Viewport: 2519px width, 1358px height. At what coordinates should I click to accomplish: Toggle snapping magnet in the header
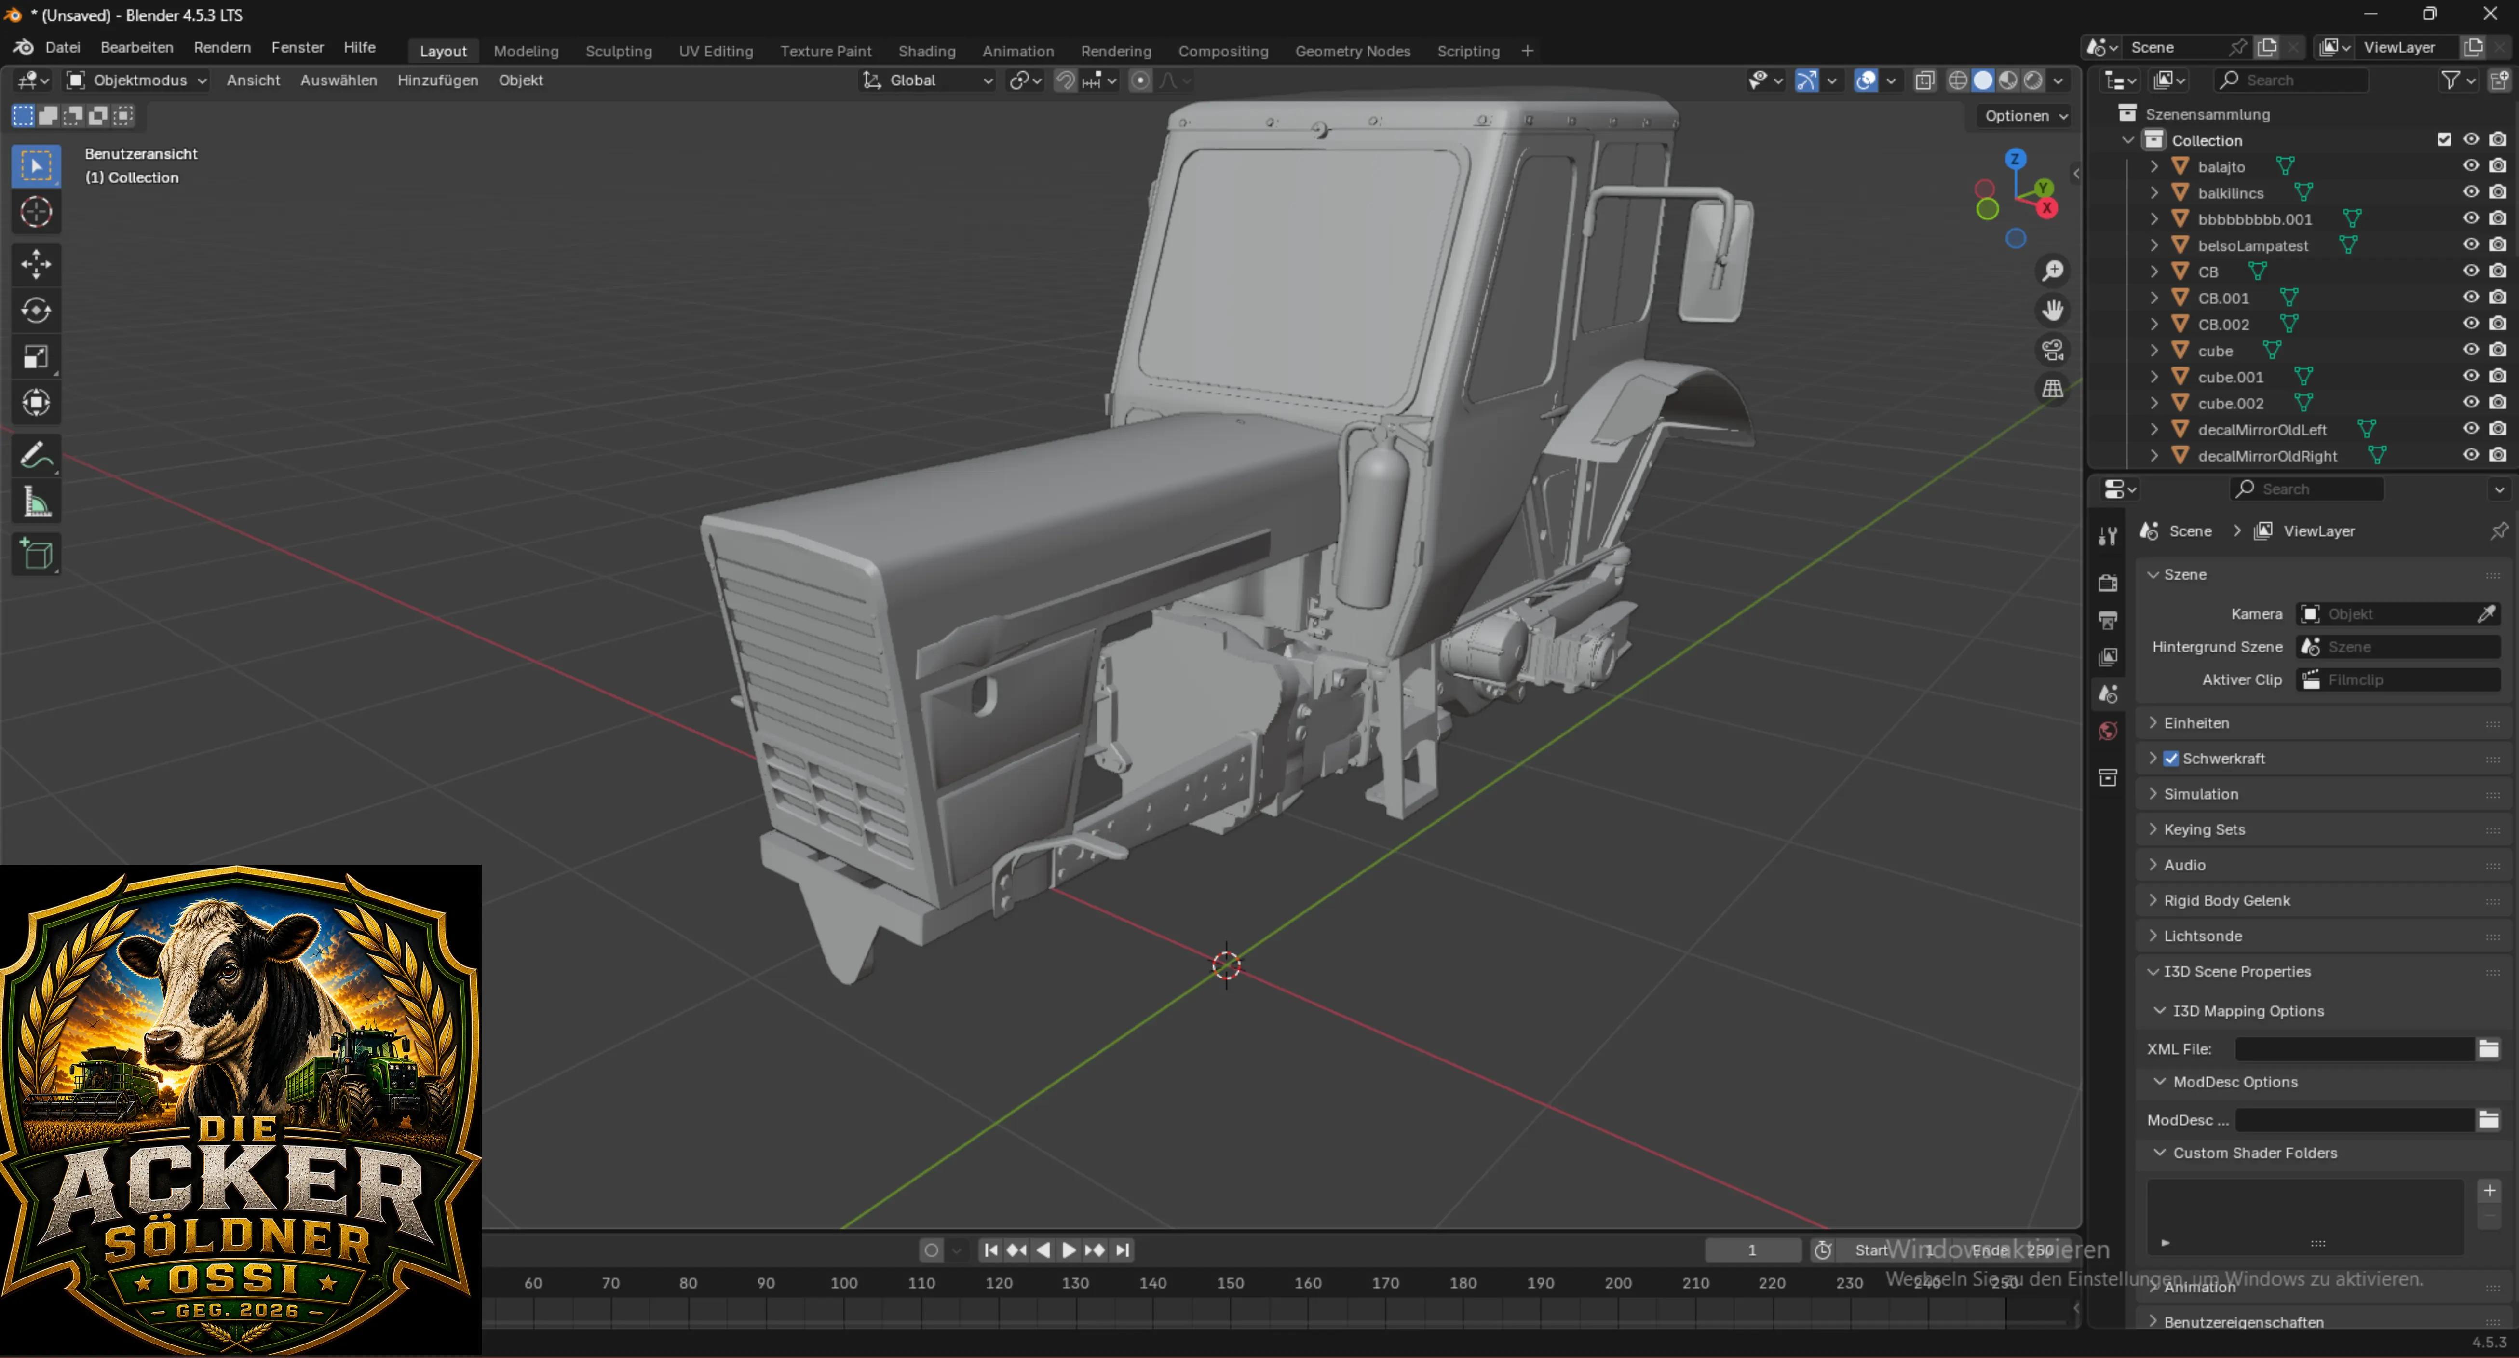(1065, 80)
